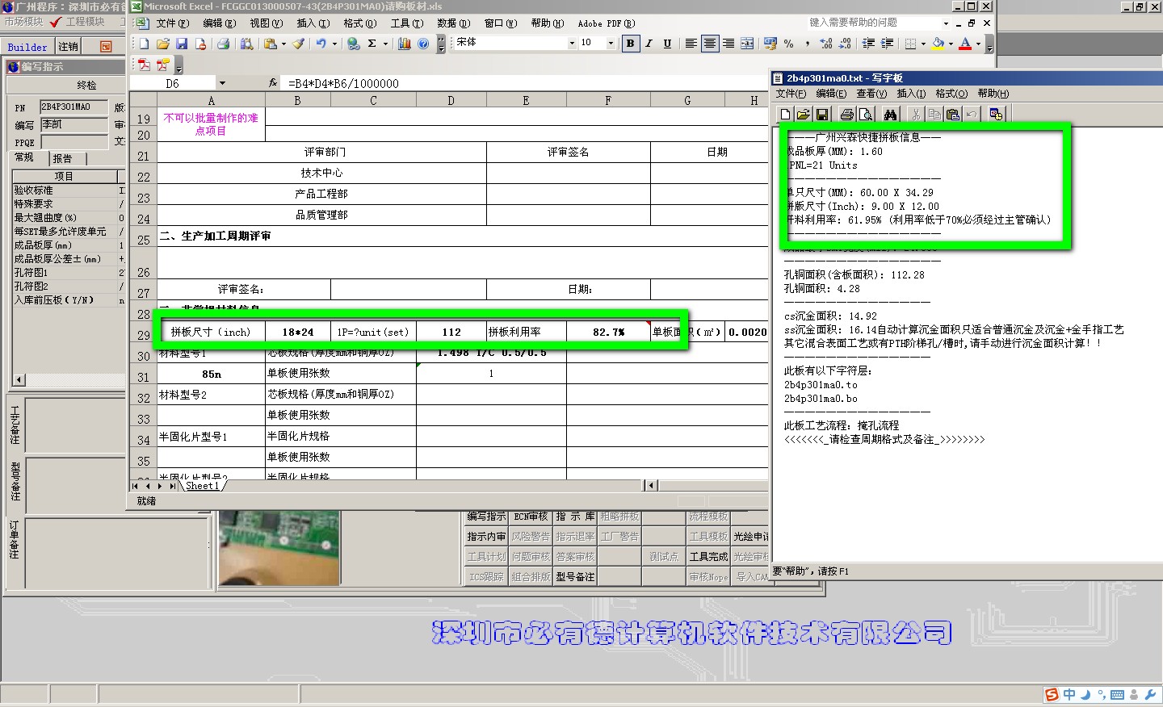The image size is (1163, 707).
Task: Click WordPad Find binoculars icon
Action: coord(890,115)
